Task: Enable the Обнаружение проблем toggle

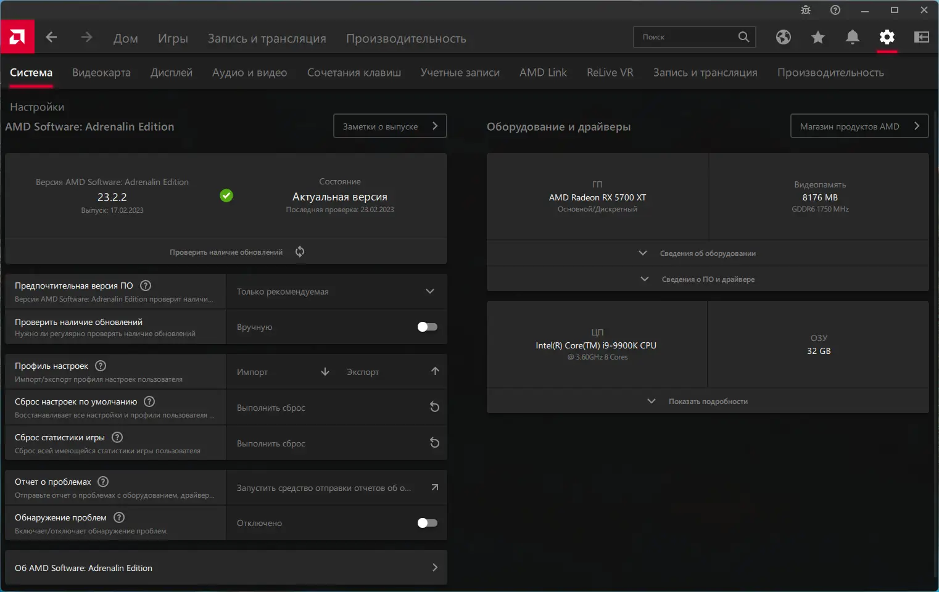Action: pos(426,522)
